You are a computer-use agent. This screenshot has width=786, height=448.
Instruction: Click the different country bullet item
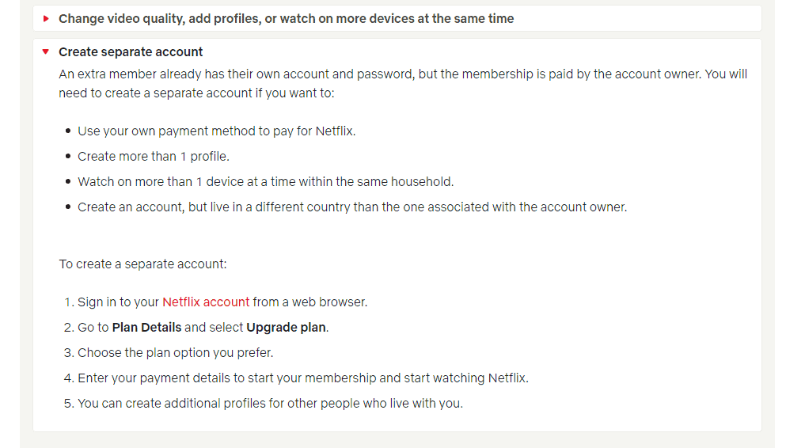[x=352, y=207]
